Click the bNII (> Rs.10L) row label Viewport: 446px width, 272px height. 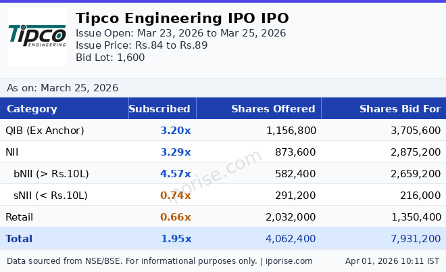tap(51, 174)
